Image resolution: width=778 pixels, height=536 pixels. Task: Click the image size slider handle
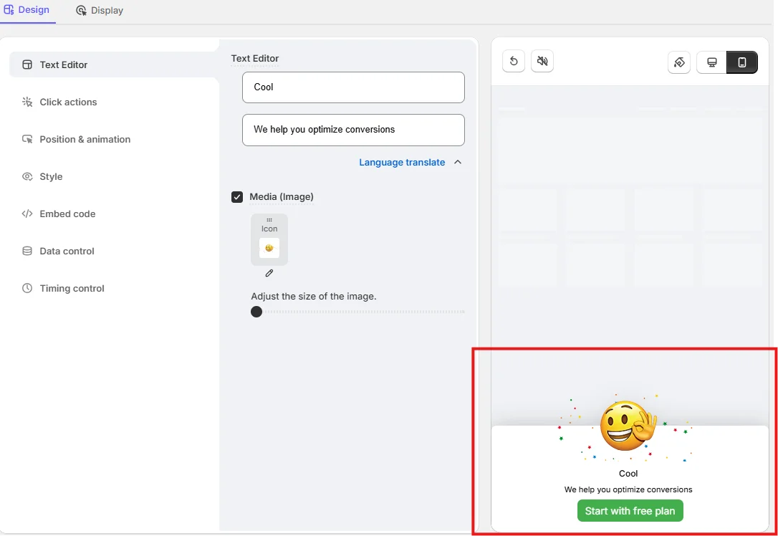pos(256,312)
